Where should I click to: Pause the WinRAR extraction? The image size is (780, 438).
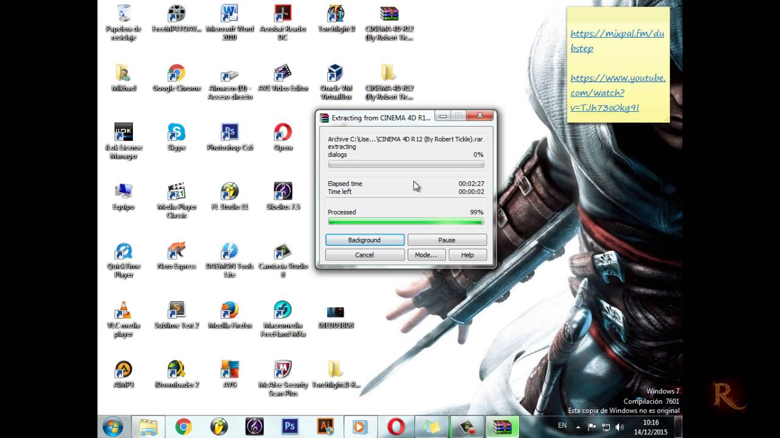click(x=447, y=240)
